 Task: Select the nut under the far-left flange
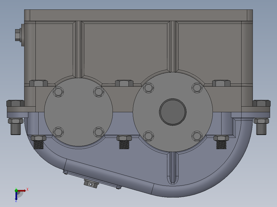coord(15,121)
